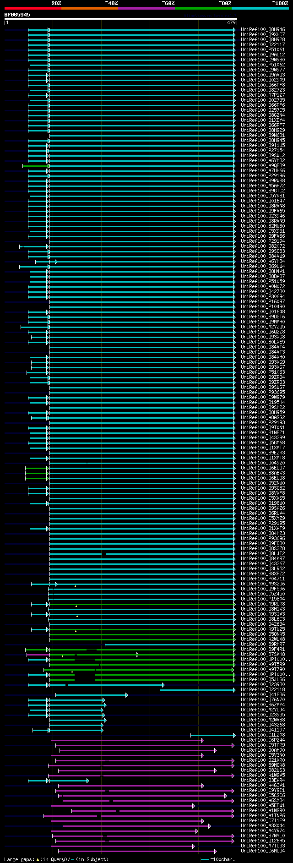The image size is (293, 863).
Task: Click the green alignment bar for A9QED9
Action: coord(35,166)
